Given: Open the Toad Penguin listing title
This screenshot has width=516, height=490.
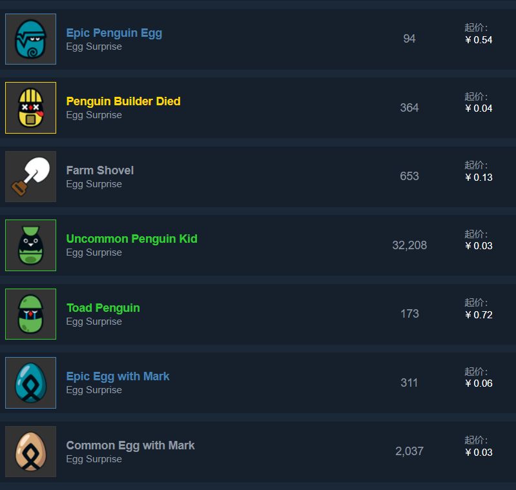Looking at the screenshot, I should [x=103, y=308].
